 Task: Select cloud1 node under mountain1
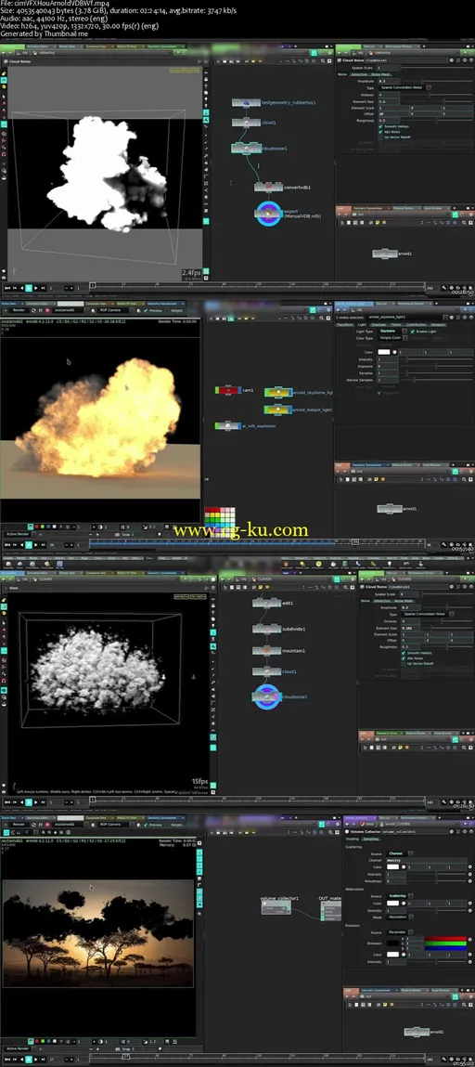(266, 671)
